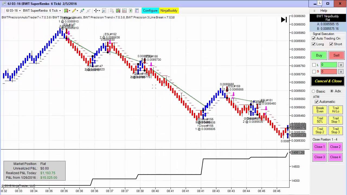Click the BWT NinjaBuddy Flat status header
The height and width of the screenshot is (195, 347).
pos(328,18)
